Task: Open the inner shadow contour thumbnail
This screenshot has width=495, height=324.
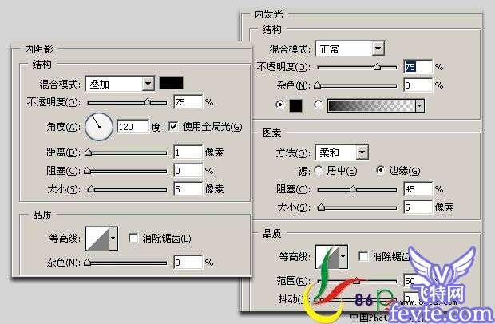Action: (x=97, y=238)
